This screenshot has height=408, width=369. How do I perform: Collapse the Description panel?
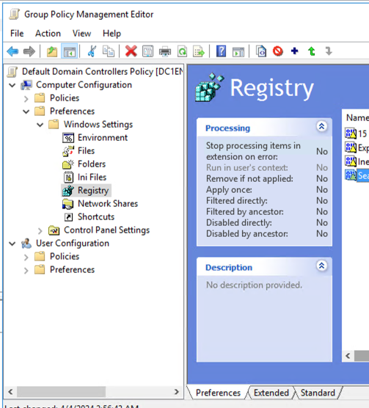(x=321, y=266)
